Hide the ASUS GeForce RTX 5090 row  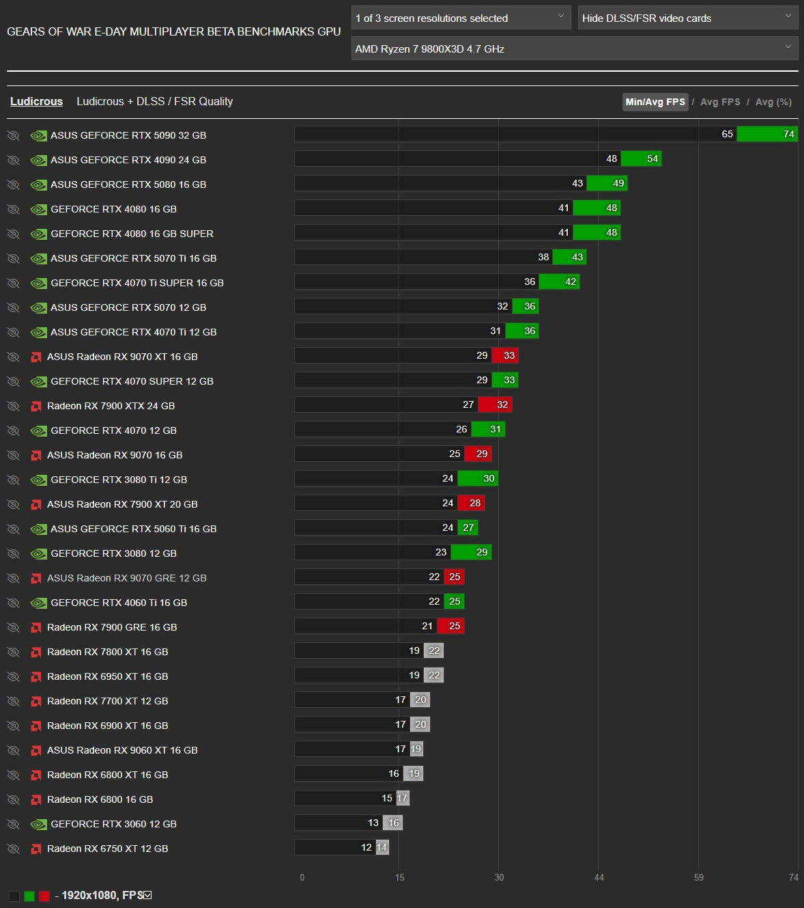point(13,135)
